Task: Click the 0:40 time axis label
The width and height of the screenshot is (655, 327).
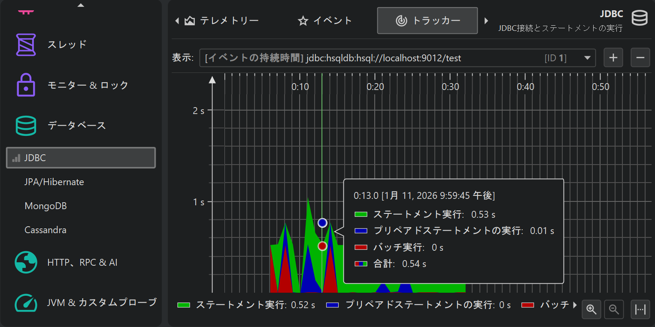Action: [525, 87]
